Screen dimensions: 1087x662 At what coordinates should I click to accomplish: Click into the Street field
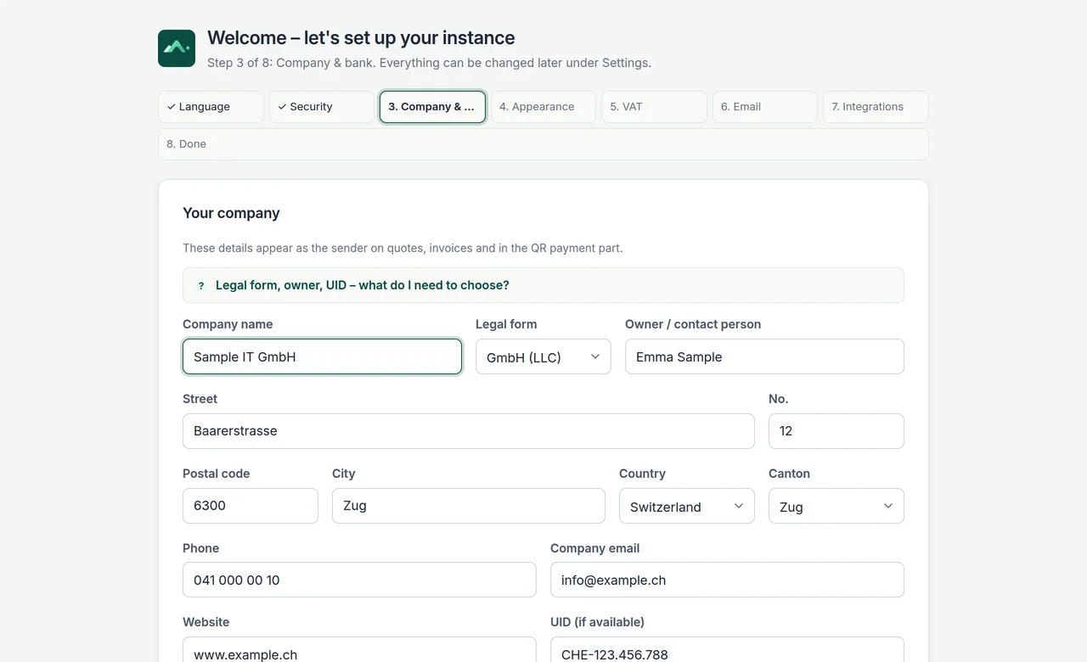pyautogui.click(x=469, y=431)
